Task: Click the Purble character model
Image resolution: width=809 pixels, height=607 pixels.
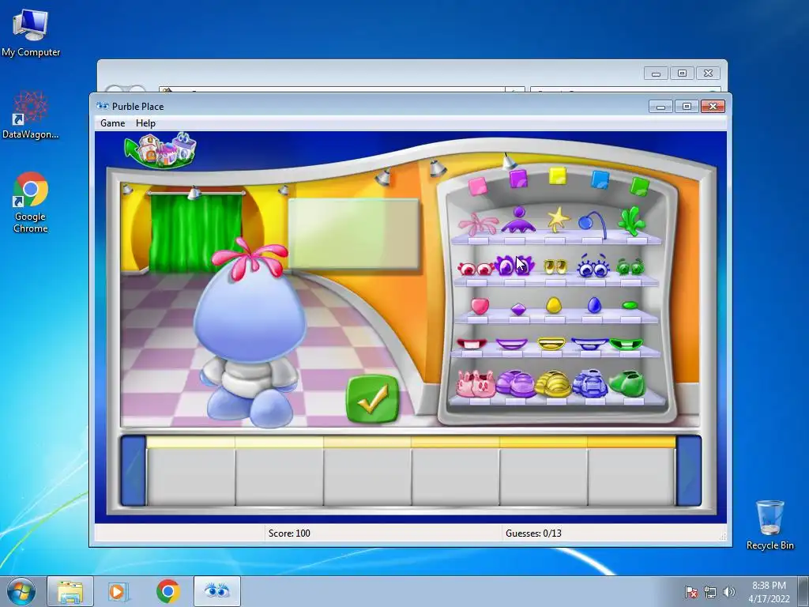Action: point(250,333)
